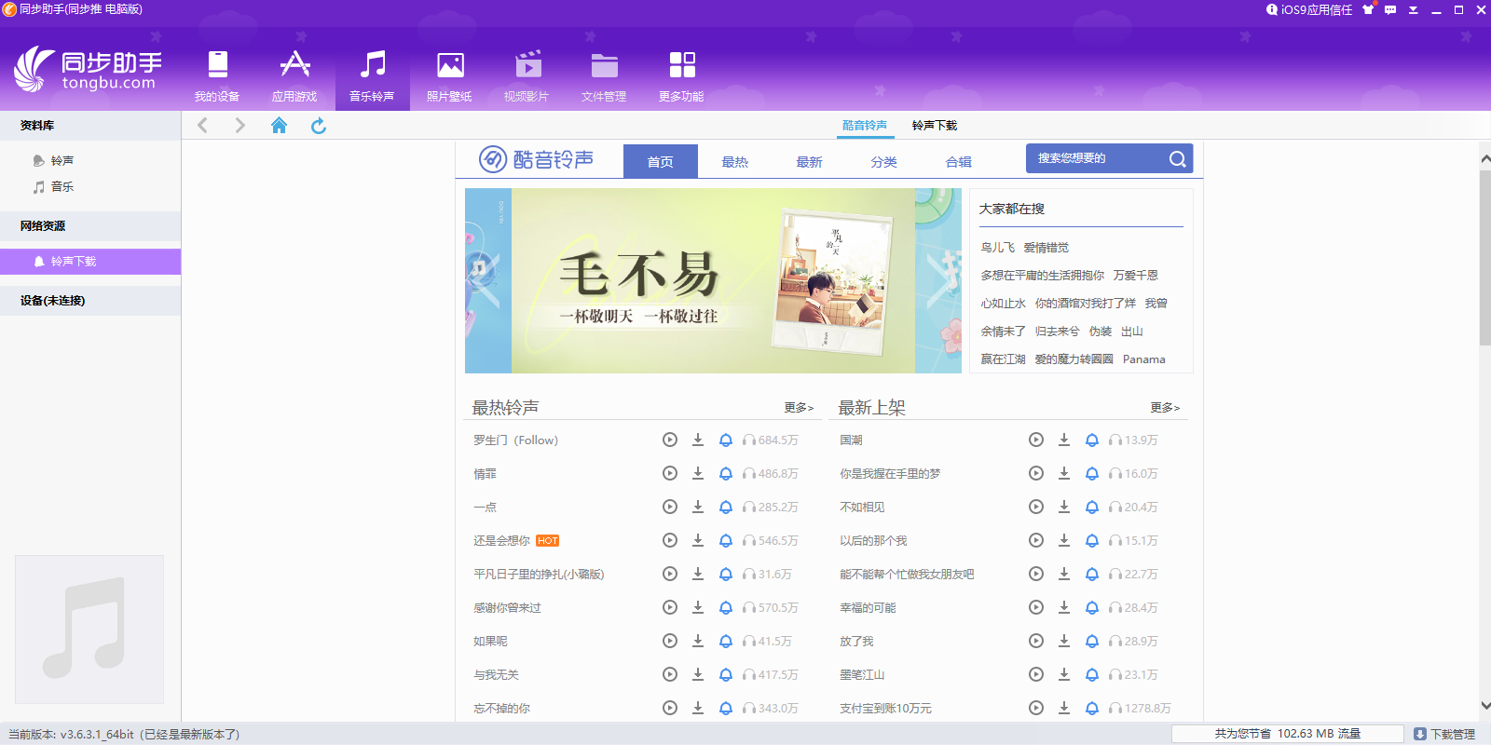Click the vertical scrollbar down arrow
This screenshot has width=1491, height=745.
tap(1484, 706)
